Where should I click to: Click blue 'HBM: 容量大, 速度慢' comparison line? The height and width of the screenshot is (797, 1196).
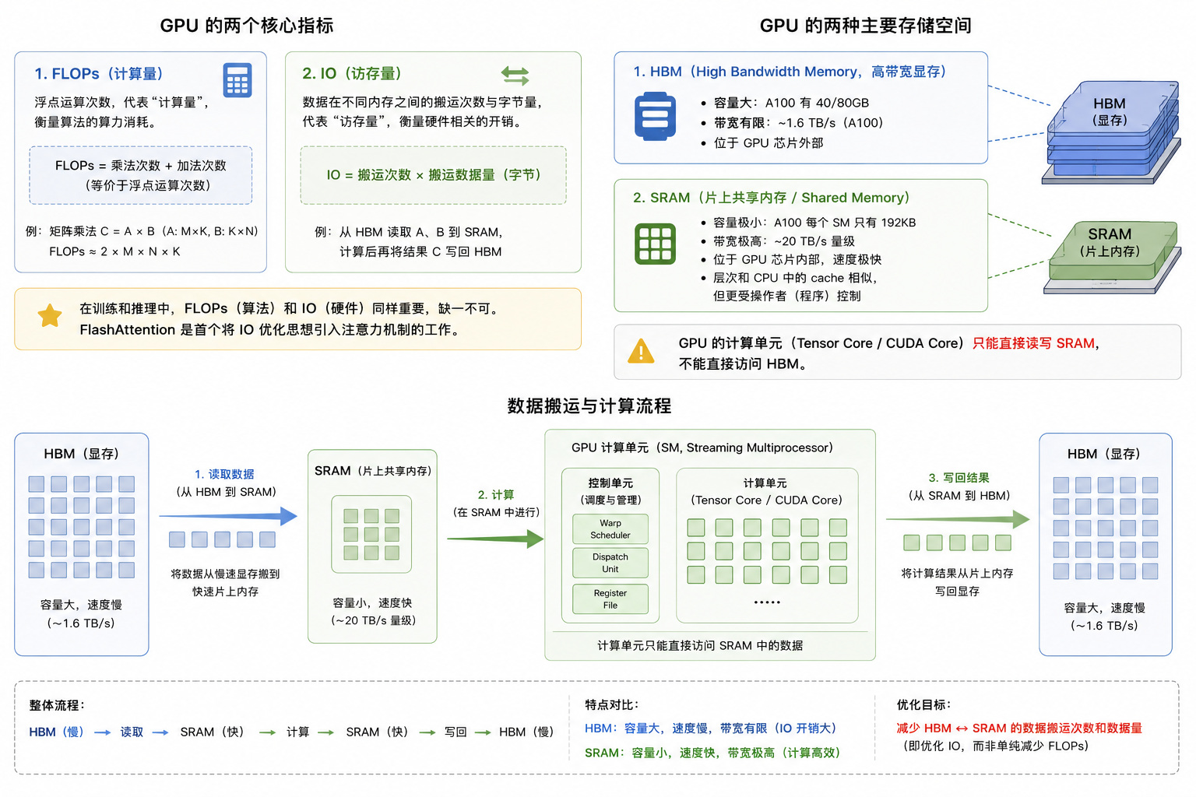tap(710, 729)
